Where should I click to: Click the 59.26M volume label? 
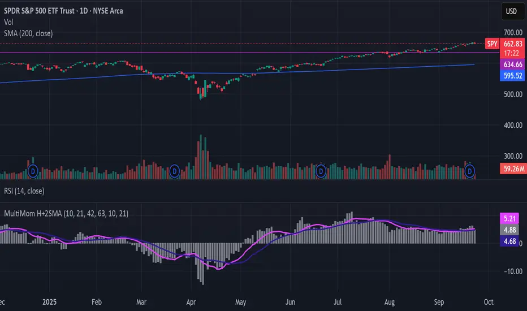tap(513, 169)
